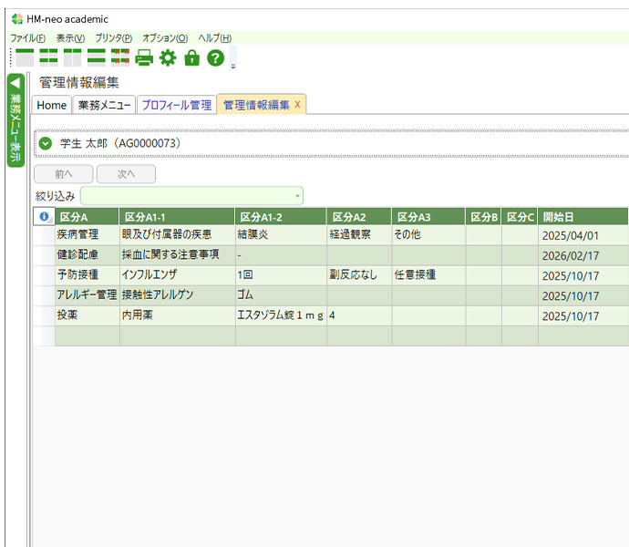Click the 学生 太郎 (AG0000073) name
The image size is (629, 547).
(120, 143)
